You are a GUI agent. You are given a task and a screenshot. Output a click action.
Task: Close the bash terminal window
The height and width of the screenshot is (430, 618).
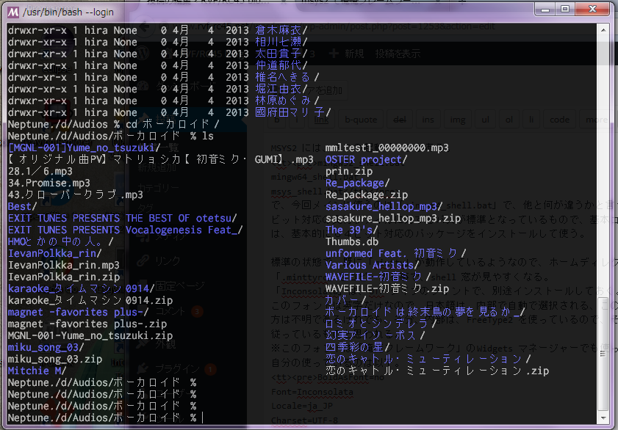pos(592,10)
